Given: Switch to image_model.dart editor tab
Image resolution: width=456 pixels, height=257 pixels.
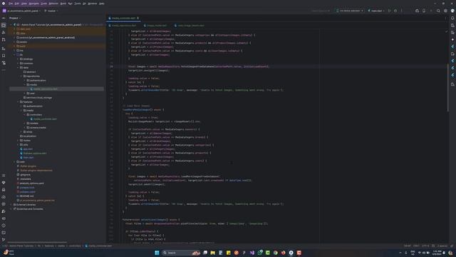Looking at the screenshot, I should [155, 26].
